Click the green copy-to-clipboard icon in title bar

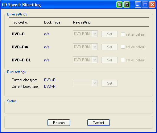pyautogui.click(x=119, y=5)
